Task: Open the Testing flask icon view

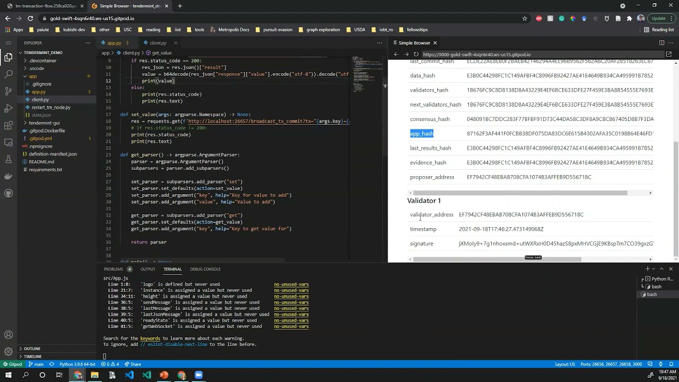Action: tap(8, 159)
